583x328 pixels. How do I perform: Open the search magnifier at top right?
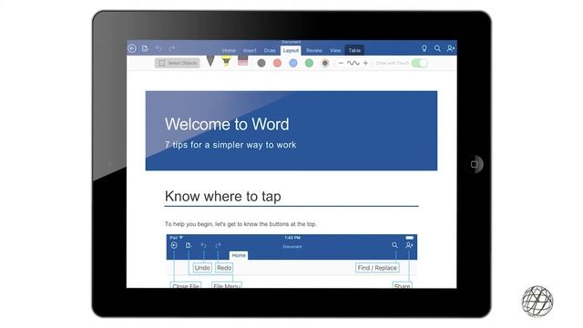click(437, 48)
